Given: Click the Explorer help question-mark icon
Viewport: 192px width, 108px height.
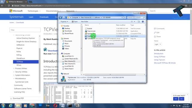Looking at the screenshot, I should click(x=143, y=22).
